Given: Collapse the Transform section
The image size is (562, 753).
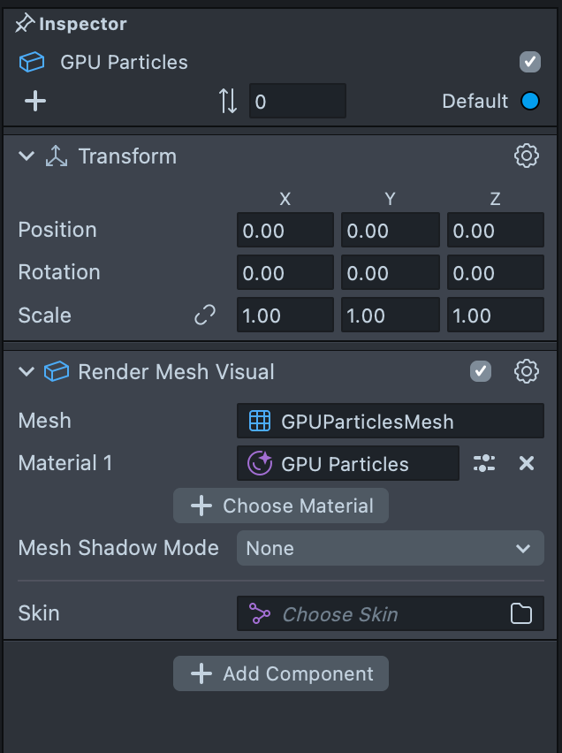Looking at the screenshot, I should pos(27,156).
